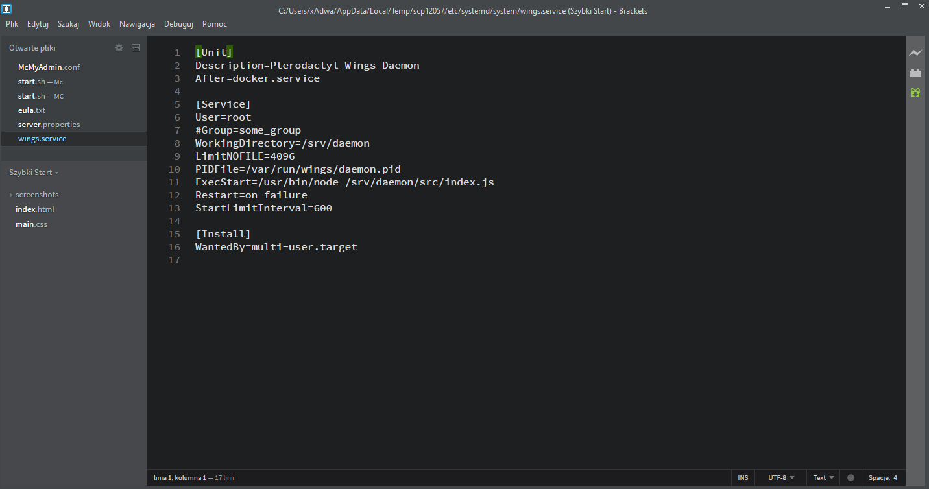Click the green gift update icon

tap(915, 93)
